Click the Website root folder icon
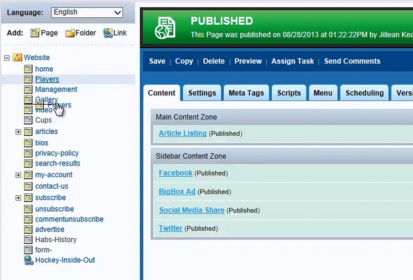 pos(17,57)
